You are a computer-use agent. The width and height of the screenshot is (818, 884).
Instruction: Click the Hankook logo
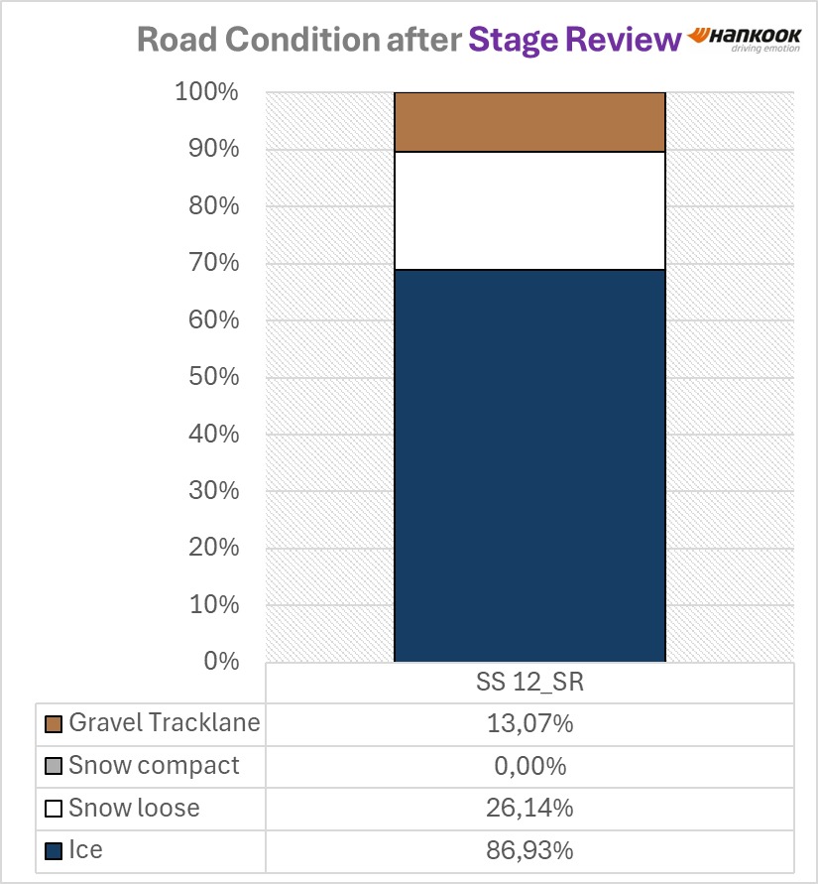click(x=745, y=40)
